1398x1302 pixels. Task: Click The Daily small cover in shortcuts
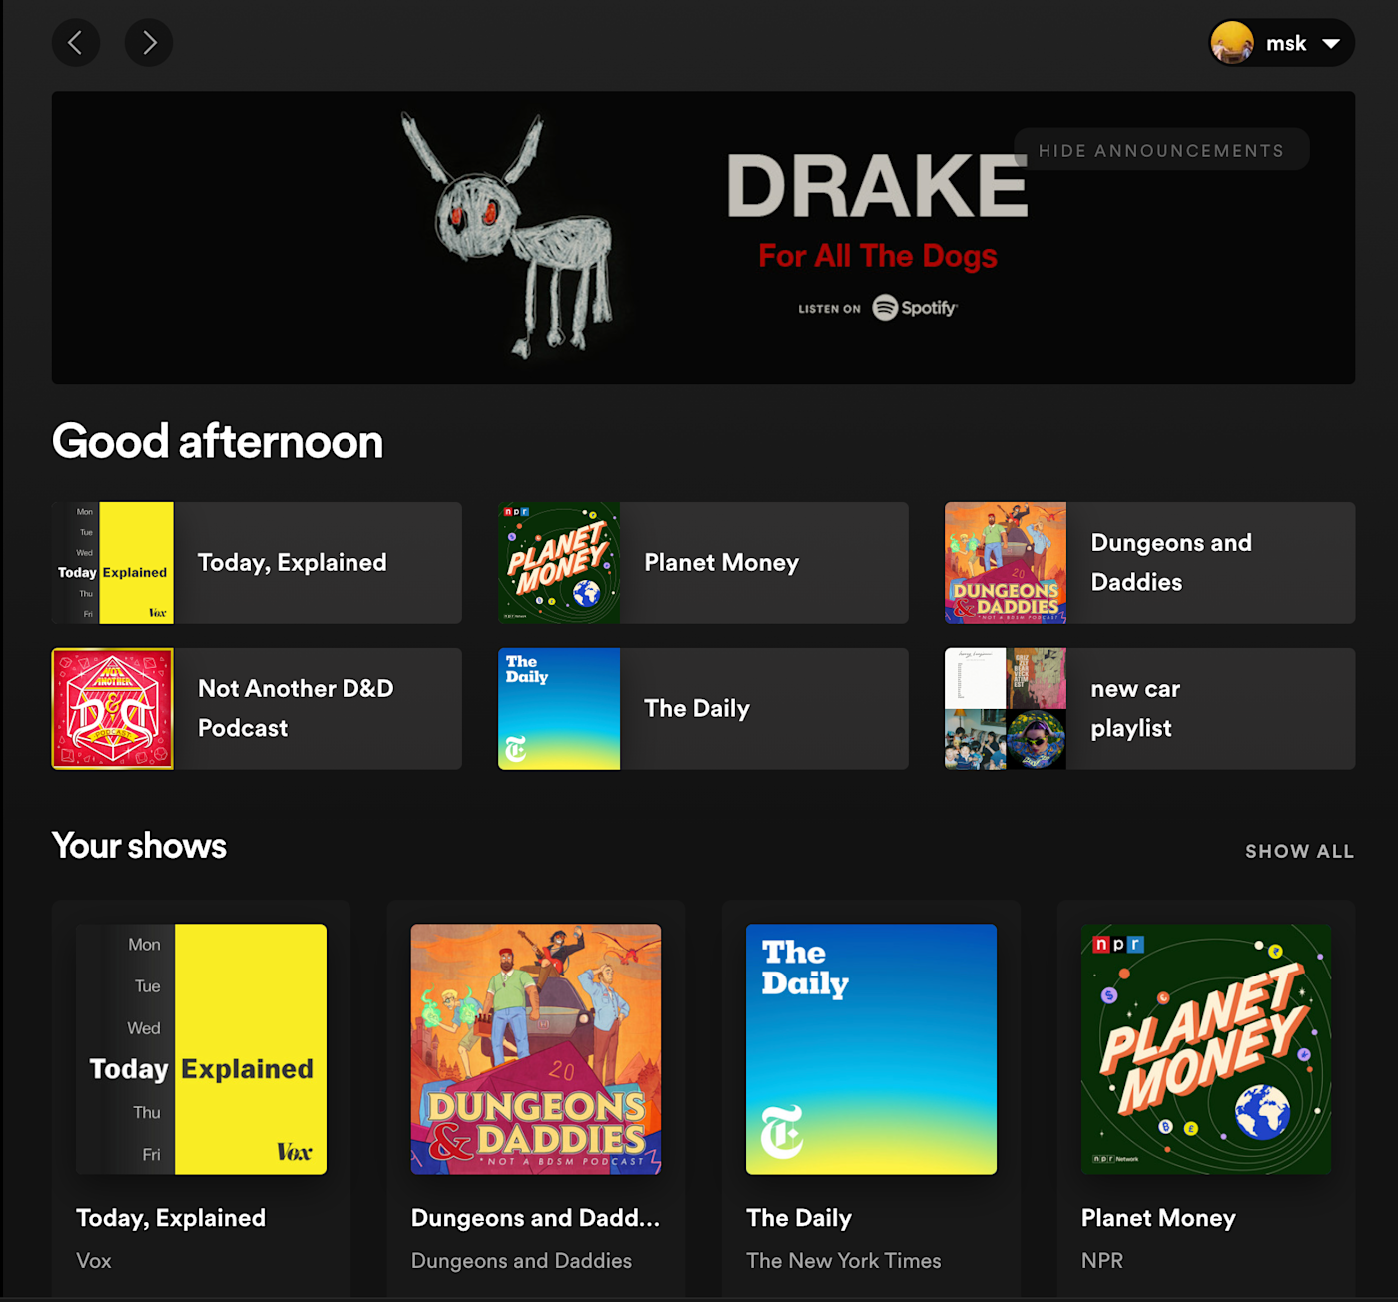click(x=559, y=709)
